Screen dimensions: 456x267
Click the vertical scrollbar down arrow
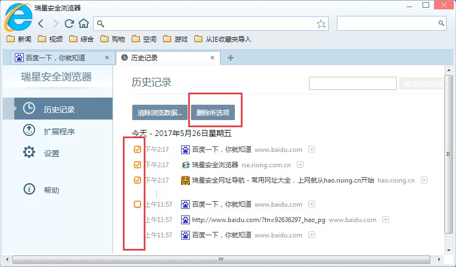[x=448, y=250]
